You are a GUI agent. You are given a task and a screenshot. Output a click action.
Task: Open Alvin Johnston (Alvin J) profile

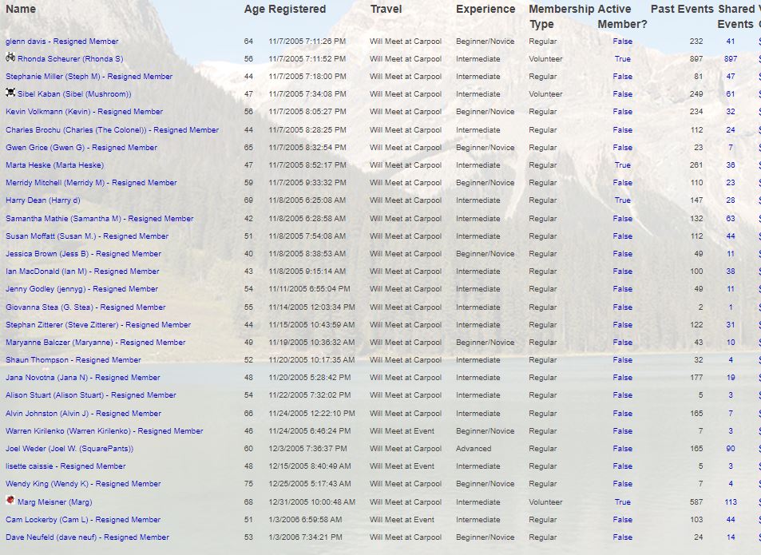pos(84,414)
